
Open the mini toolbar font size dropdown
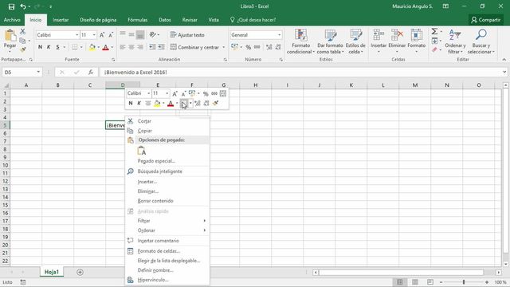pyautogui.click(x=167, y=93)
